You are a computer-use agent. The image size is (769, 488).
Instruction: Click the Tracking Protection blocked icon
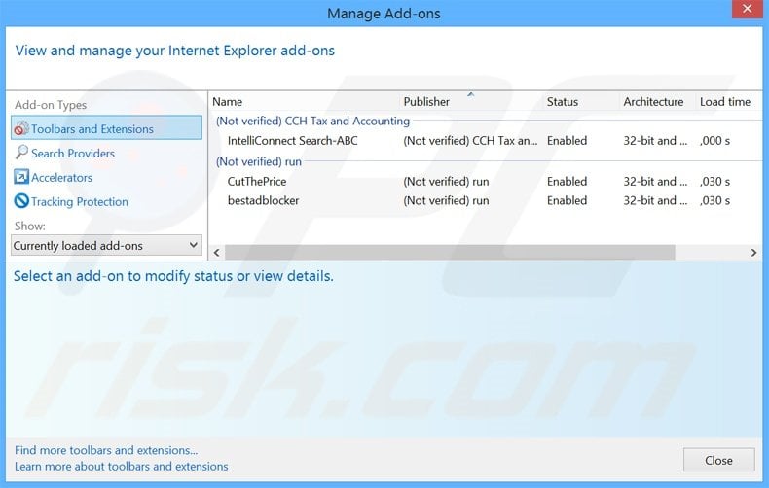pyautogui.click(x=21, y=201)
